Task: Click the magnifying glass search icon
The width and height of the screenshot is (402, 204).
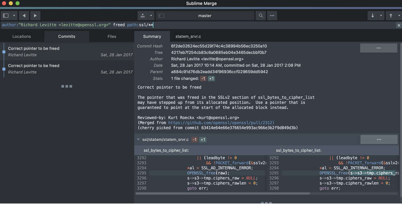Action: [261, 16]
